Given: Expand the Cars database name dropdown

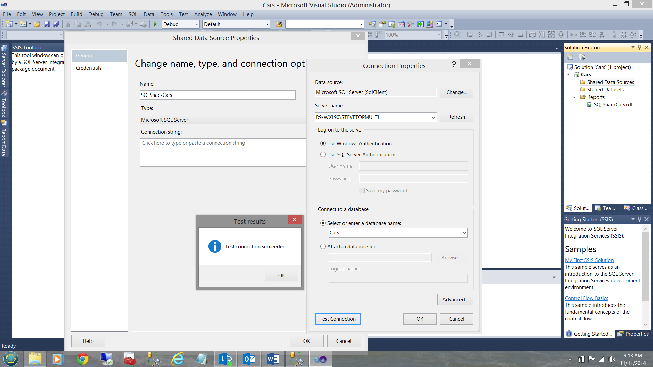Looking at the screenshot, I should (x=464, y=233).
